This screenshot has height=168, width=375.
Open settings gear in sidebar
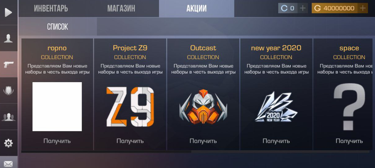(8, 143)
